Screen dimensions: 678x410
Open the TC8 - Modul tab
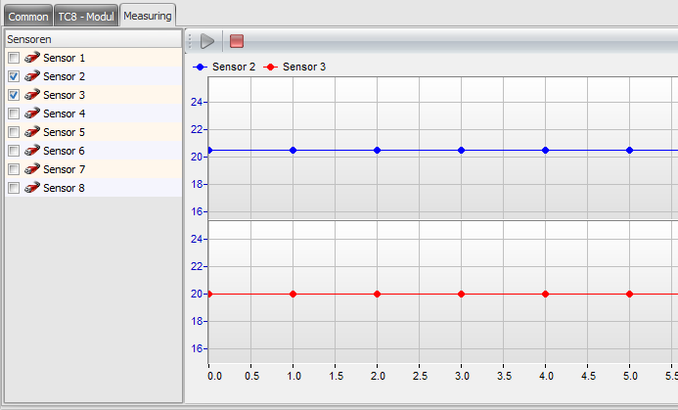[86, 17]
